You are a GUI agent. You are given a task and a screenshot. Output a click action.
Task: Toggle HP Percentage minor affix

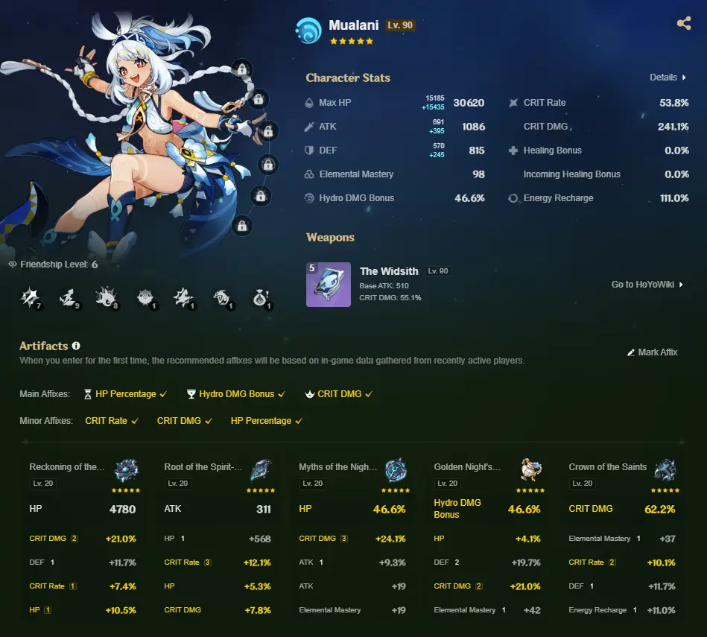(x=266, y=421)
